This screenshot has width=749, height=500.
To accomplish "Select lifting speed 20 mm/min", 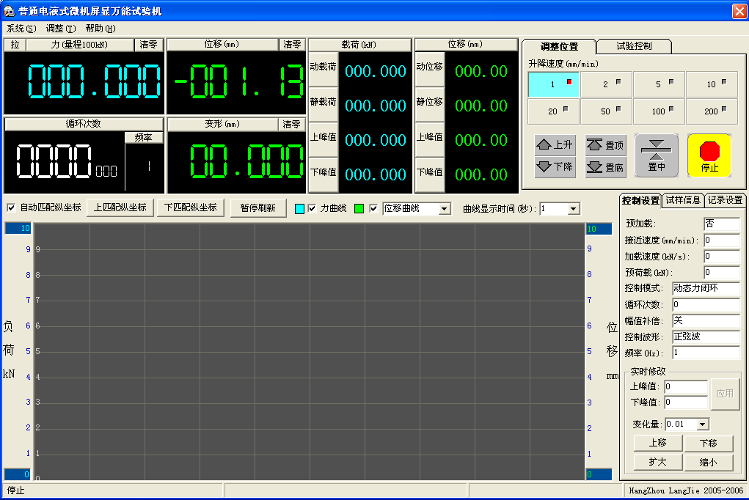I will pyautogui.click(x=554, y=111).
